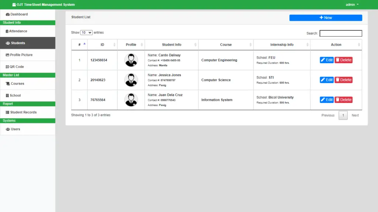378x212 pixels.
Task: Open the QR Code section
Action: [x=7, y=67]
